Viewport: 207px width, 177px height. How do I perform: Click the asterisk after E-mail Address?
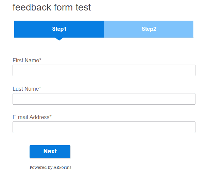(51, 117)
